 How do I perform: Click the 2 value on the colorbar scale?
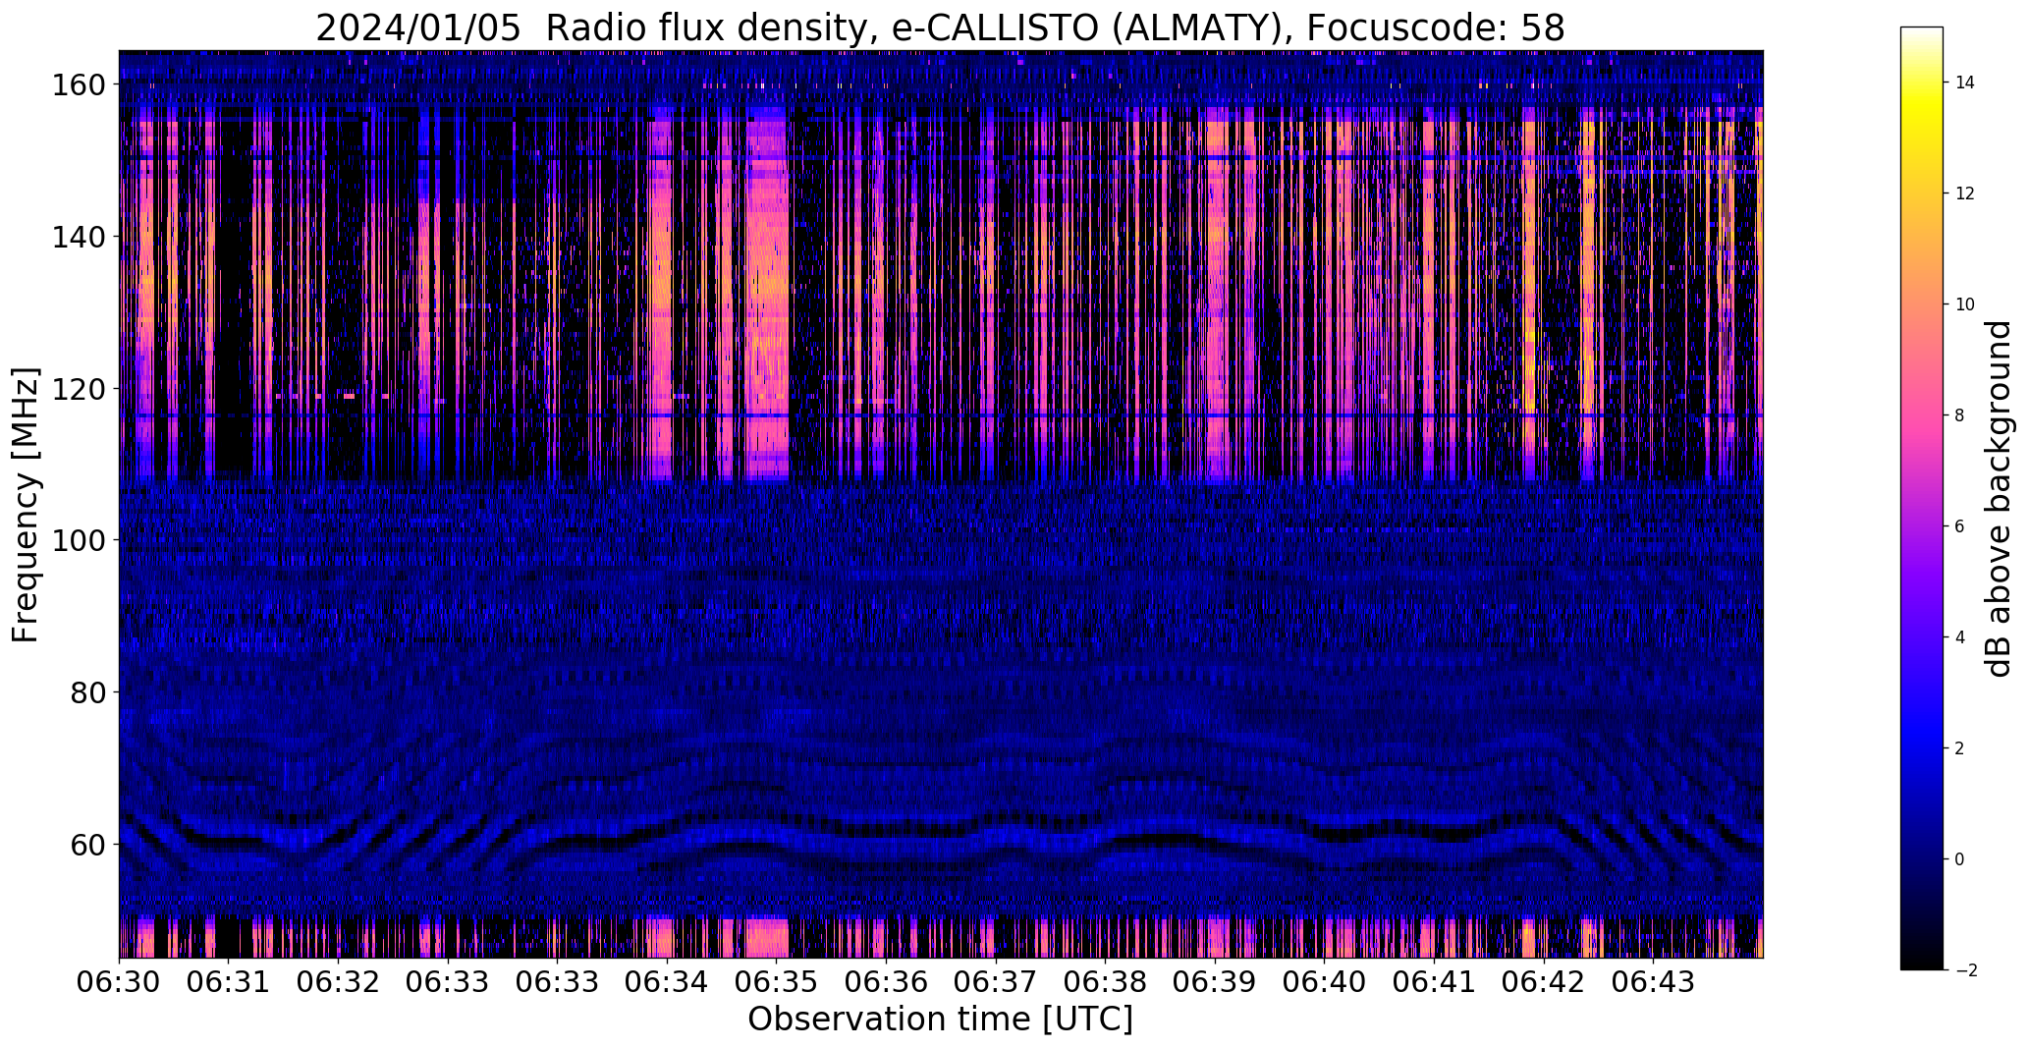(1960, 748)
